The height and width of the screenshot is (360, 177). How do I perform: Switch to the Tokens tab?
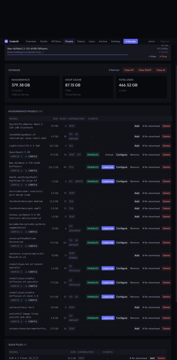coord(81,41)
